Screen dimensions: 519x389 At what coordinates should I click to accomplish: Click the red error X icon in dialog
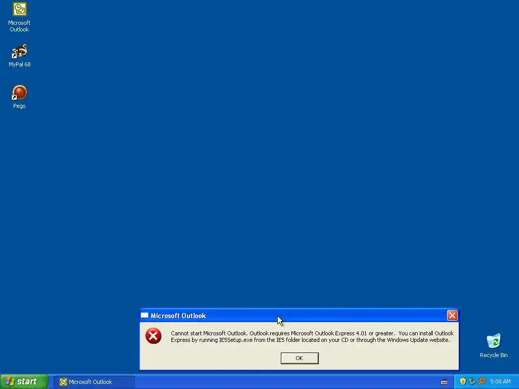pyautogui.click(x=153, y=336)
